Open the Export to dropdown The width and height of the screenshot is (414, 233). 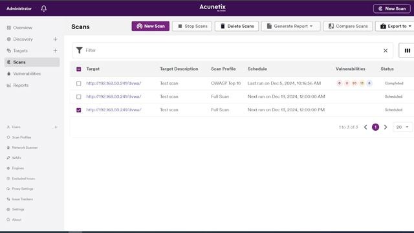pyautogui.click(x=395, y=26)
